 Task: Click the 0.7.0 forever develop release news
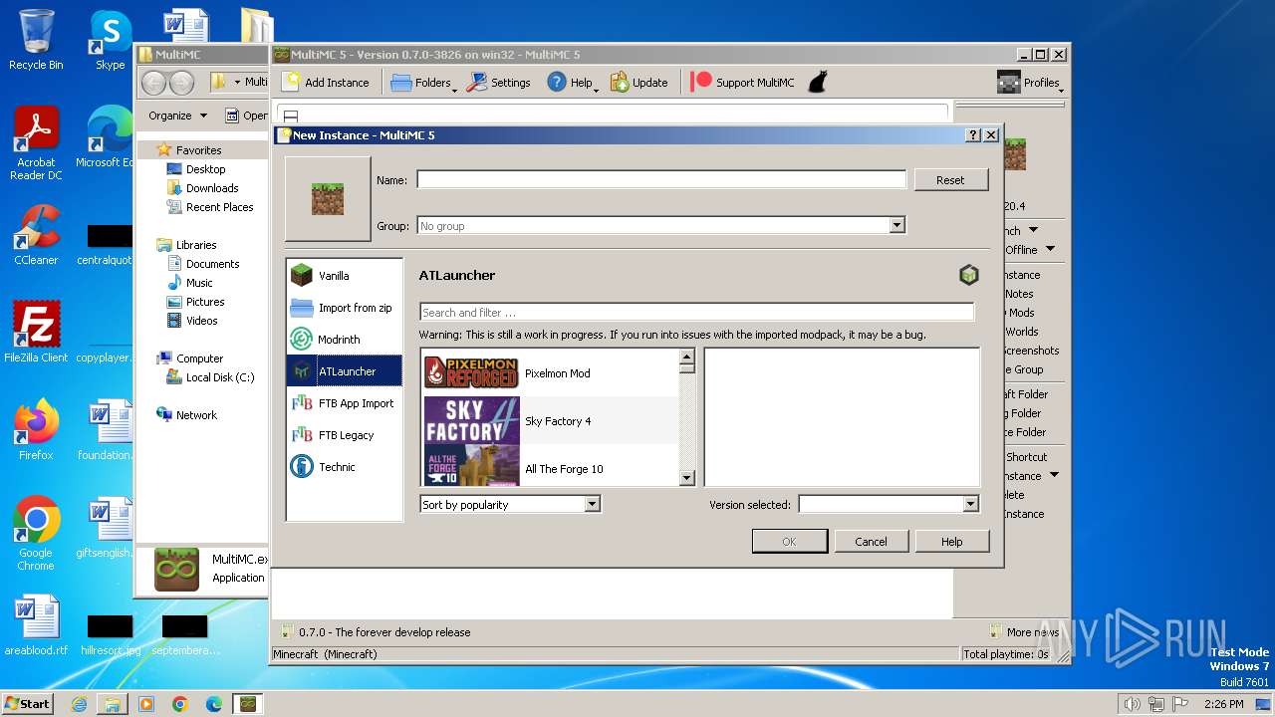point(376,632)
